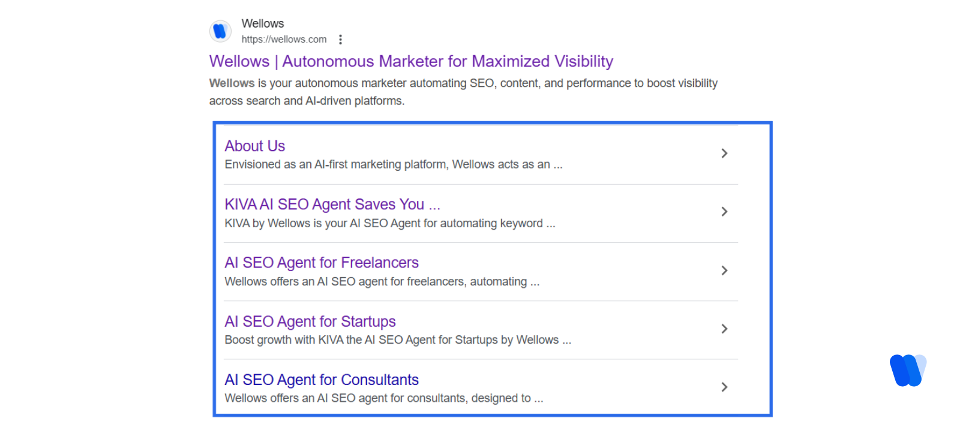This screenshot has width=963, height=424.
Task: Click the large Wellows logo at bottom right
Action: 908,370
